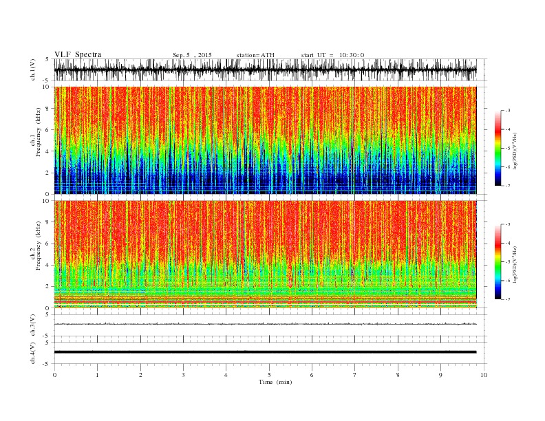The height and width of the screenshot is (421, 545).
Task: Click time axis tick label "7"
Action: click(x=354, y=375)
